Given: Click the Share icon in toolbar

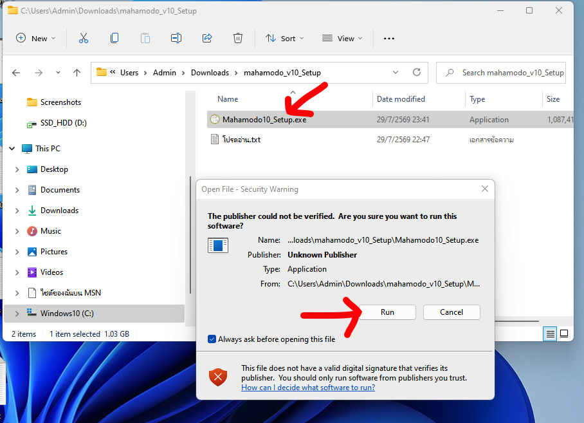Looking at the screenshot, I should (207, 38).
